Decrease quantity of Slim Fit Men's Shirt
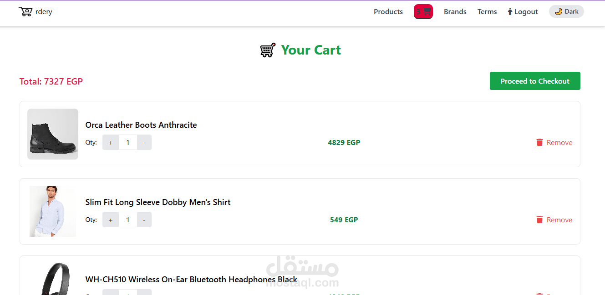The height and width of the screenshot is (295, 605). click(144, 220)
